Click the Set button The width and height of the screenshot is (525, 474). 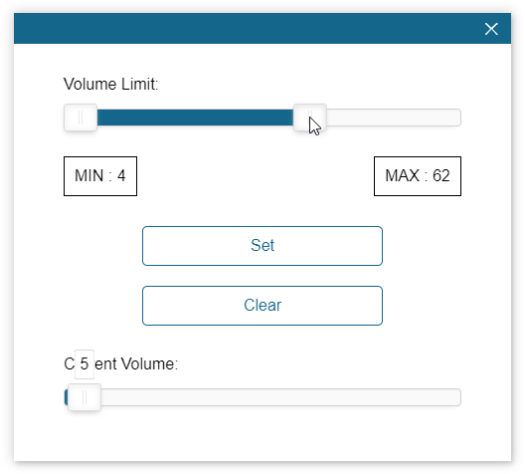[x=262, y=246]
